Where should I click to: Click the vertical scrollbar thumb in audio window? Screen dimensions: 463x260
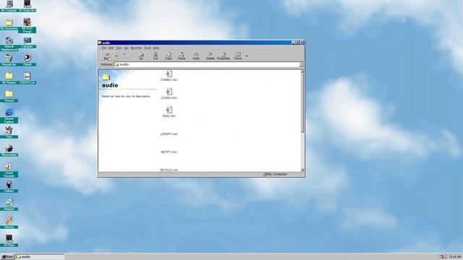pyautogui.click(x=302, y=103)
